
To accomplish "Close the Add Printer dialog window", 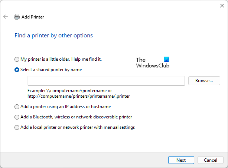I will pos(222,5).
